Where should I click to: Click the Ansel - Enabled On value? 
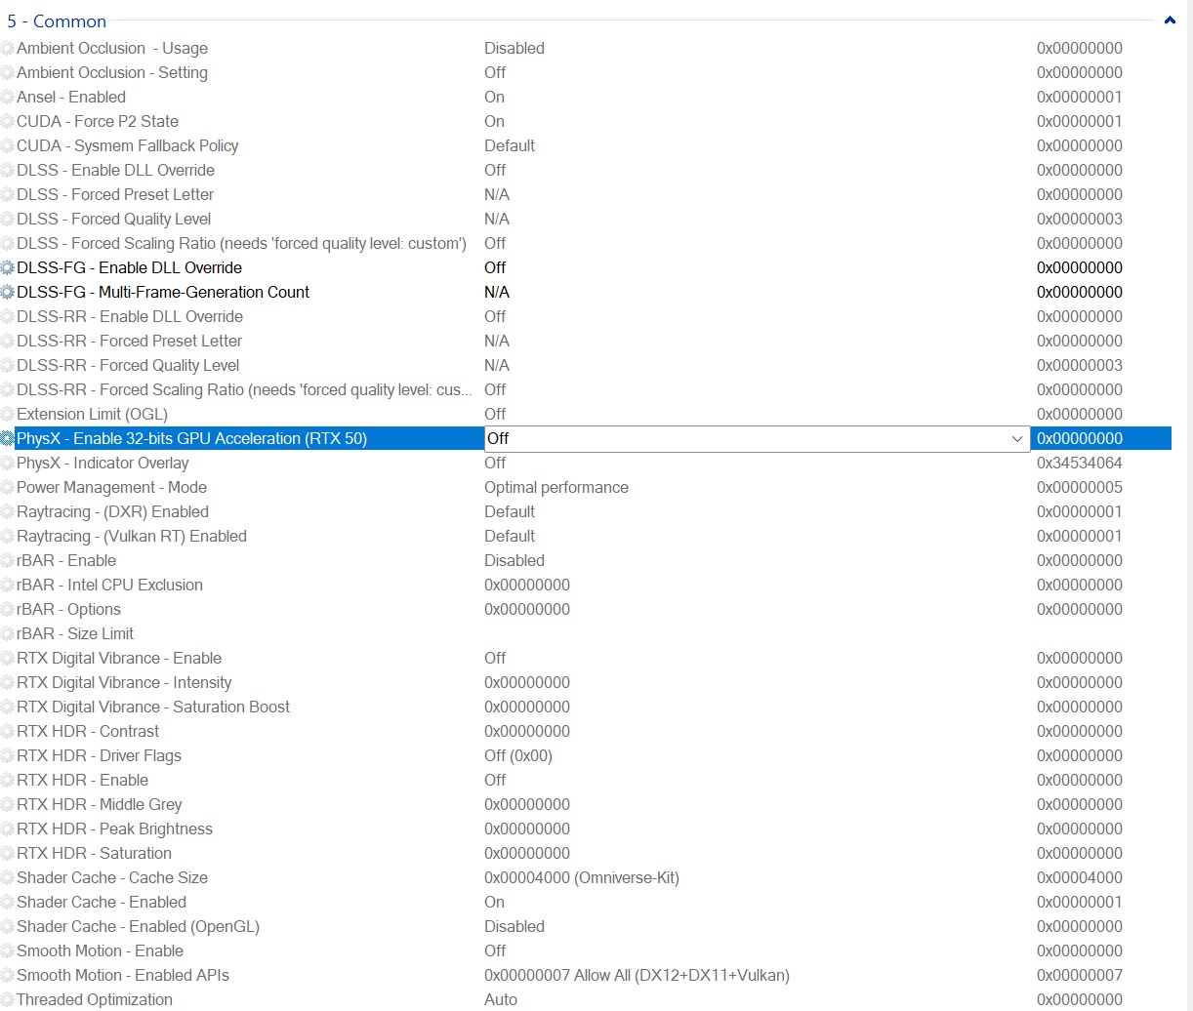point(494,97)
